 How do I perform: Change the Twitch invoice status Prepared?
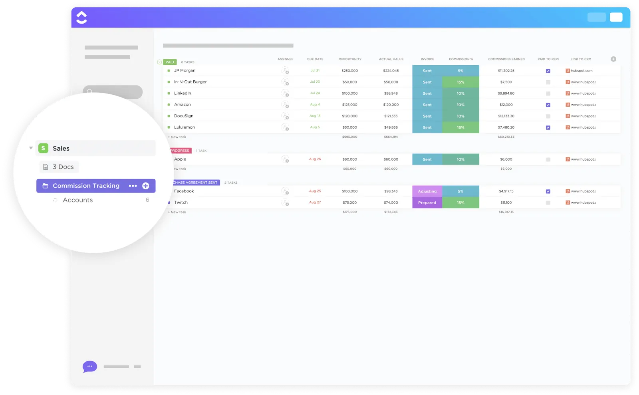[427, 202]
